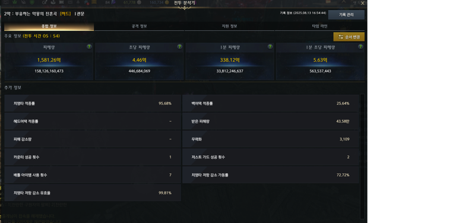Open the 타임 라인 tab

(x=319, y=26)
